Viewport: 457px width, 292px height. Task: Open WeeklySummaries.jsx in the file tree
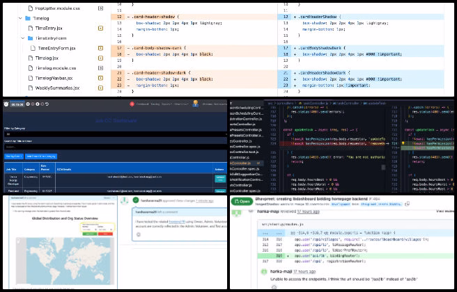point(57,88)
